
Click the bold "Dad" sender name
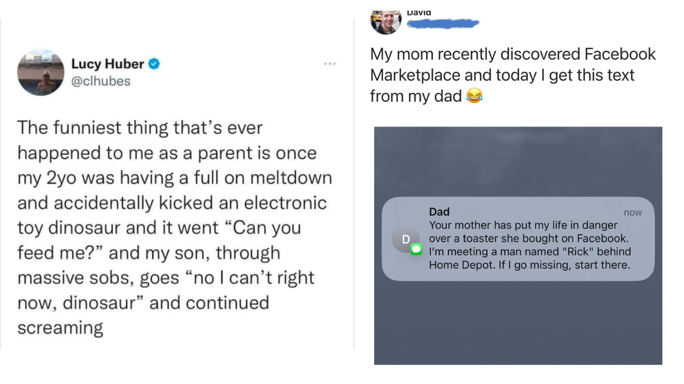tap(439, 212)
